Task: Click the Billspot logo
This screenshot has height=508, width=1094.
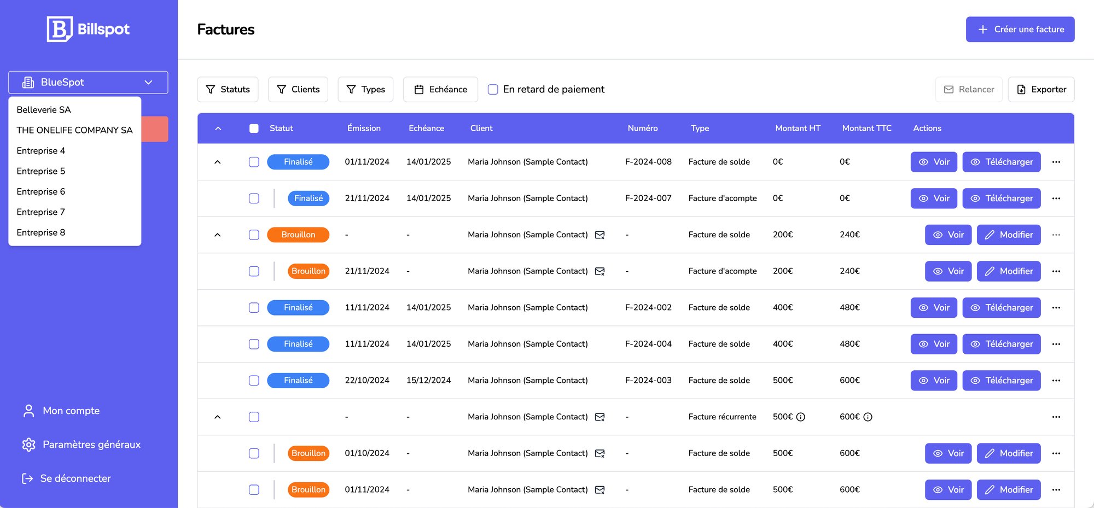Action: coord(88,29)
